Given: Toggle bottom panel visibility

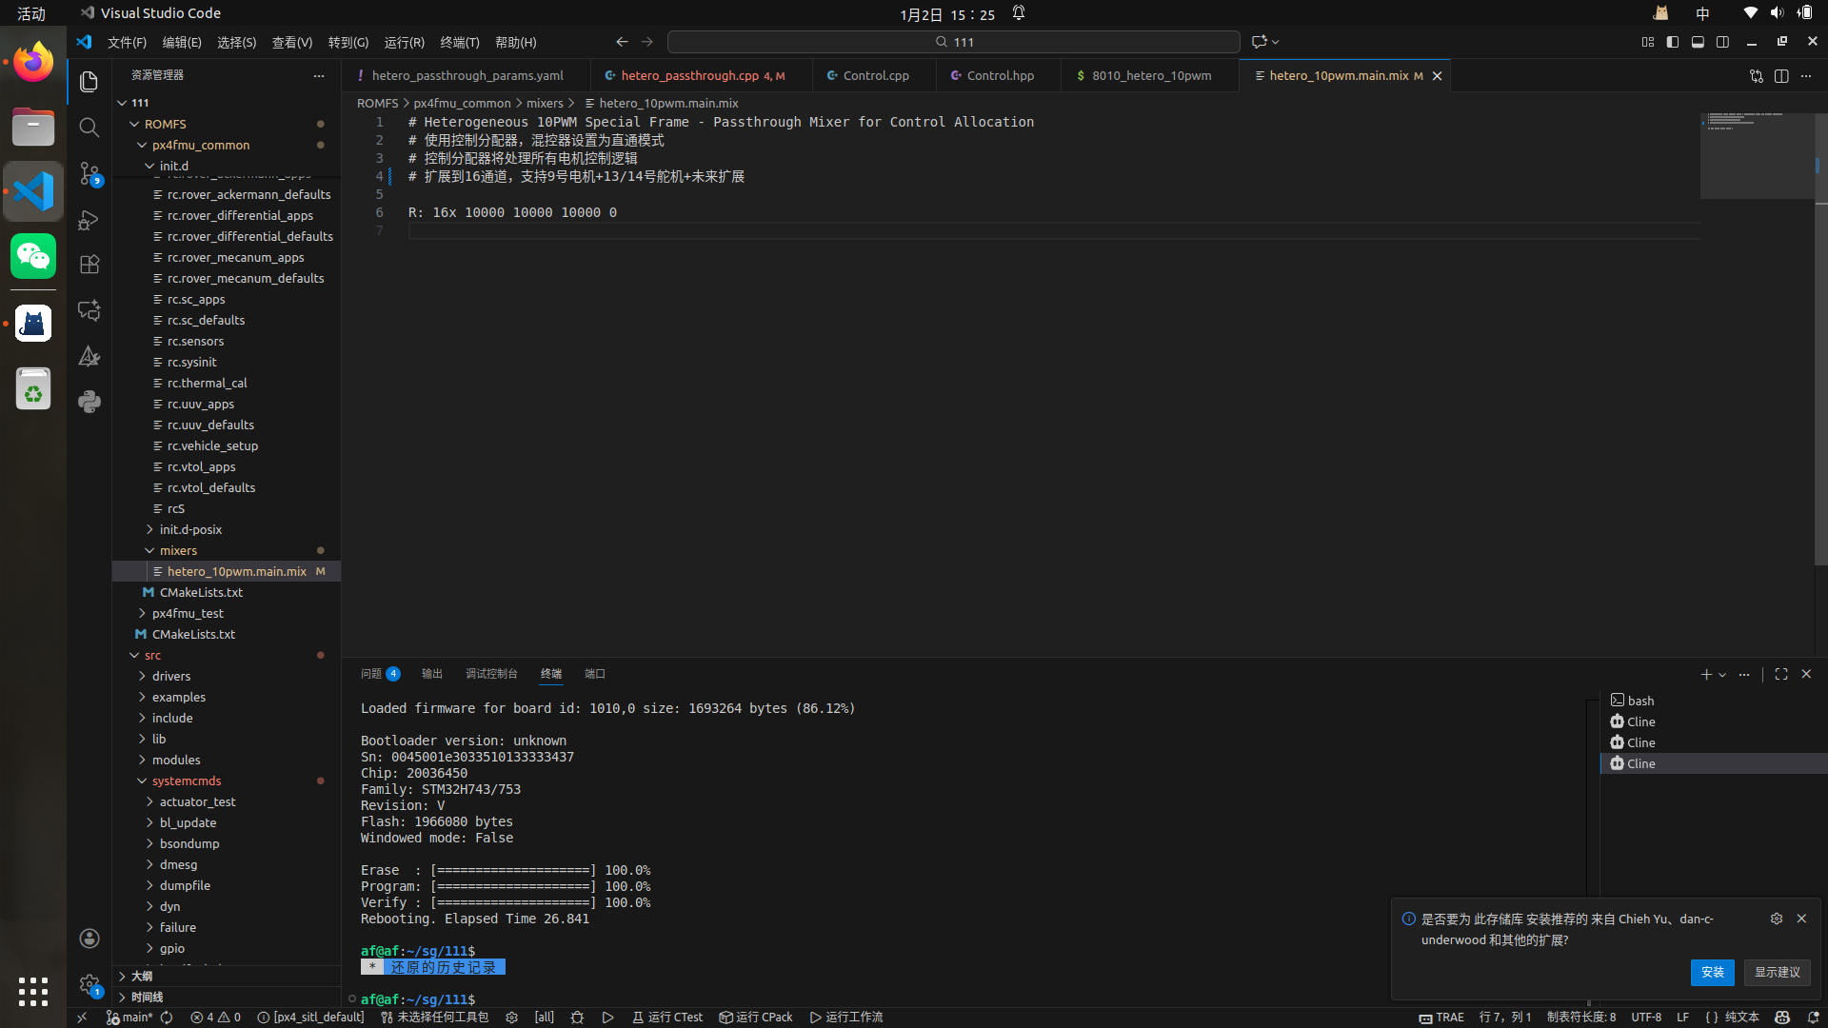Looking at the screenshot, I should (1698, 42).
